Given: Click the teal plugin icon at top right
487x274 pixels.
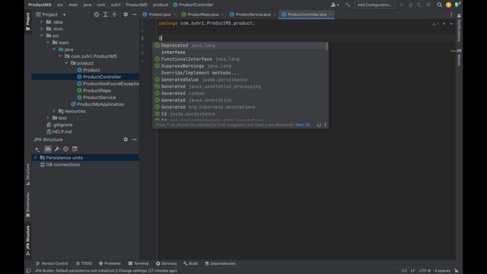Looking at the screenshot, I should [x=457, y=5].
